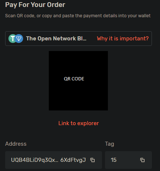Copy the wallet address using copy icon
The width and height of the screenshot is (160, 171).
tap(92, 160)
